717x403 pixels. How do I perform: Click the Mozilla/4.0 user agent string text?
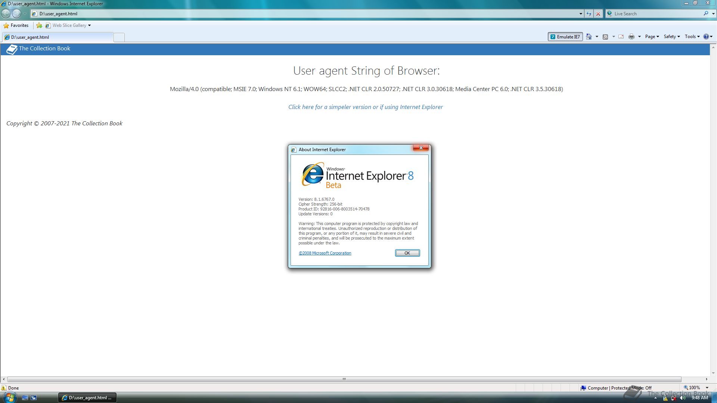coord(366,89)
